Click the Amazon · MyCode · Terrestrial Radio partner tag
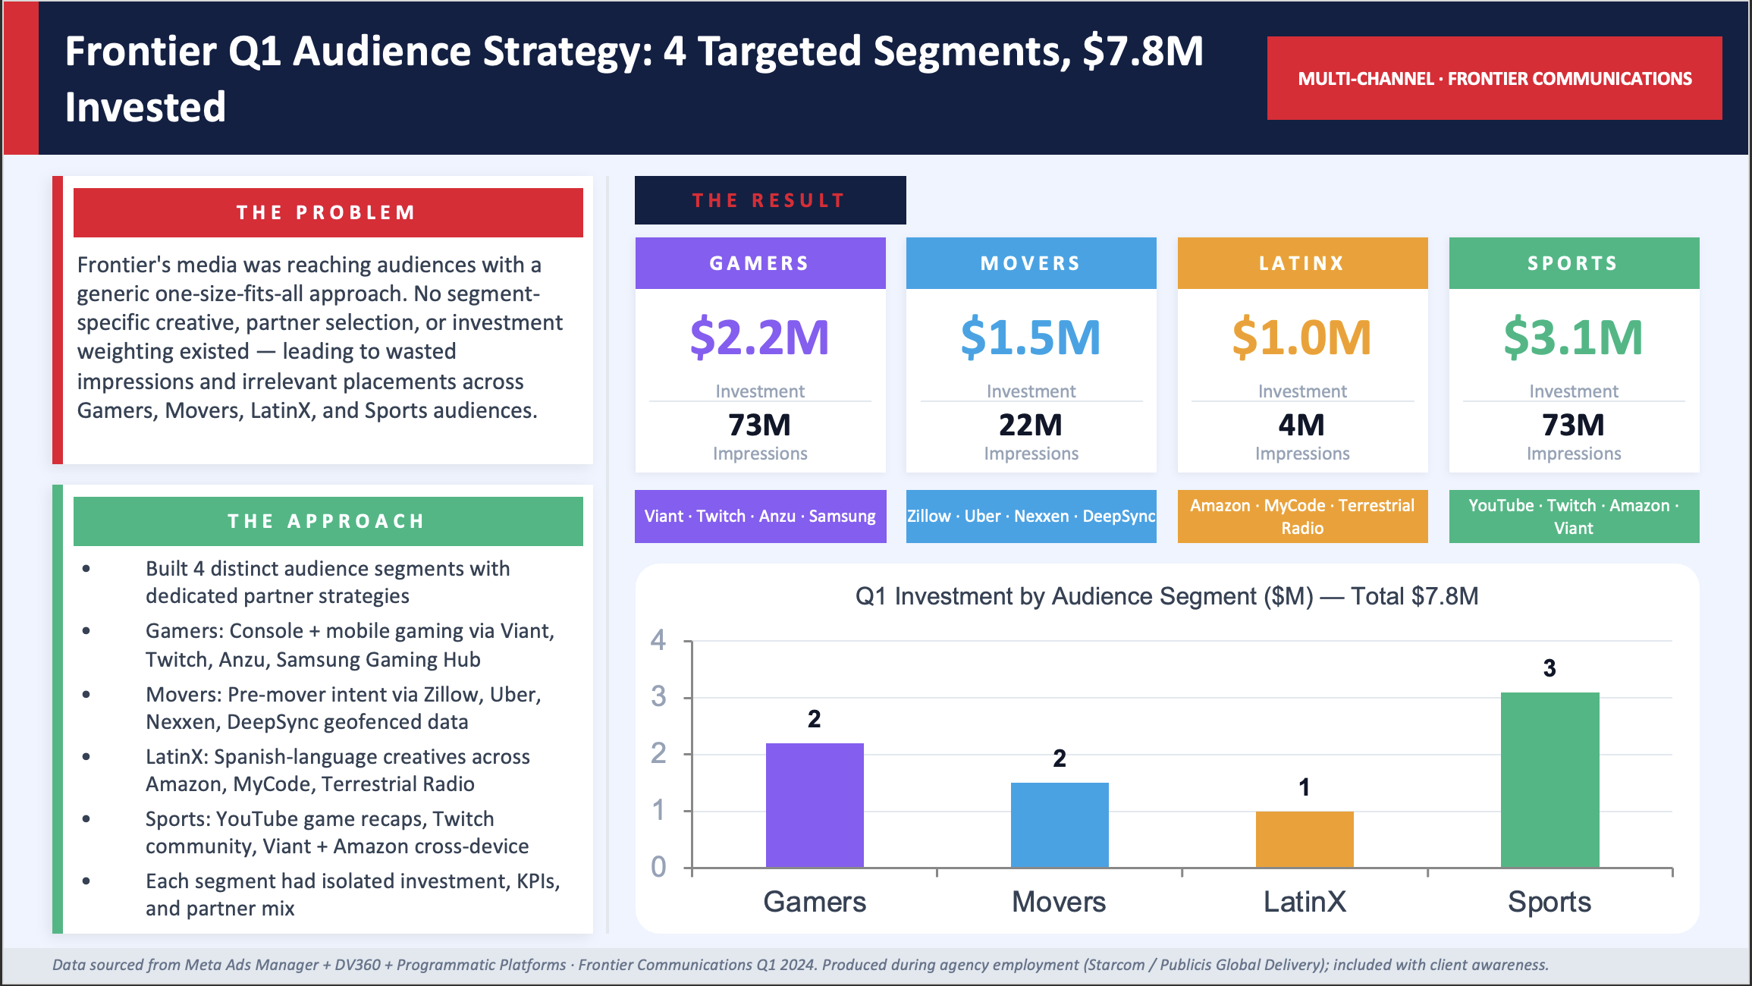The height and width of the screenshot is (986, 1752). [1302, 517]
